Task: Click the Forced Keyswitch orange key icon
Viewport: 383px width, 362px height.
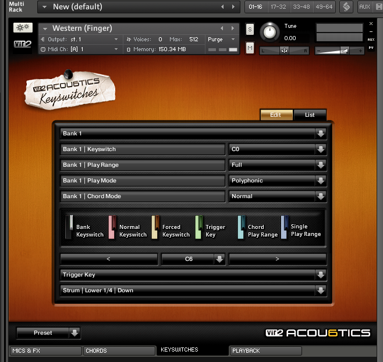Action: click(x=155, y=227)
